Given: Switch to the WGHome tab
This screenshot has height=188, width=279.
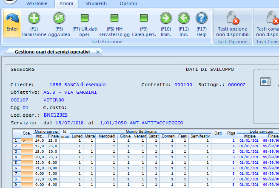Looking at the screenshot, I should click(36, 3).
